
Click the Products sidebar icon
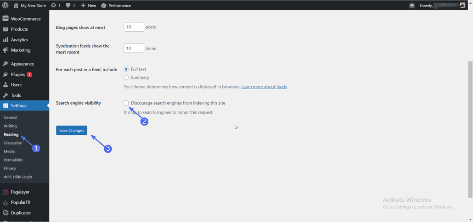click(x=6, y=29)
